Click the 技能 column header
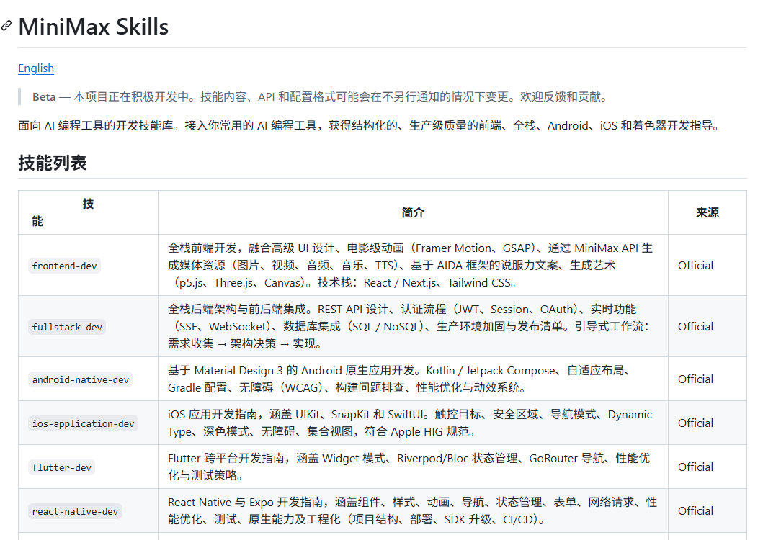763x540 pixels. pyautogui.click(x=88, y=212)
